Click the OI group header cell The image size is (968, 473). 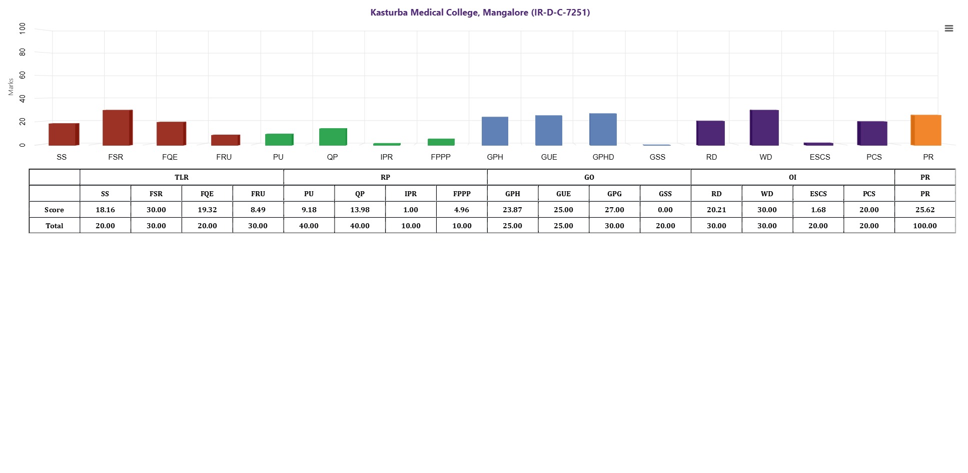[793, 177]
